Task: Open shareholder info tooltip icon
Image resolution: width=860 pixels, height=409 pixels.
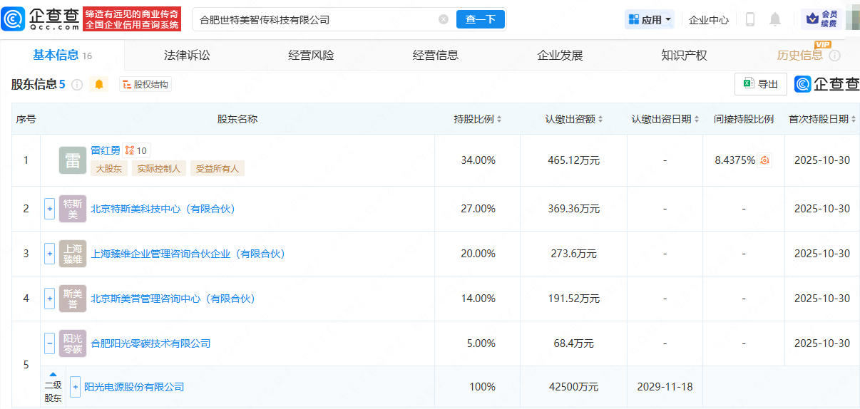Action: click(x=77, y=85)
